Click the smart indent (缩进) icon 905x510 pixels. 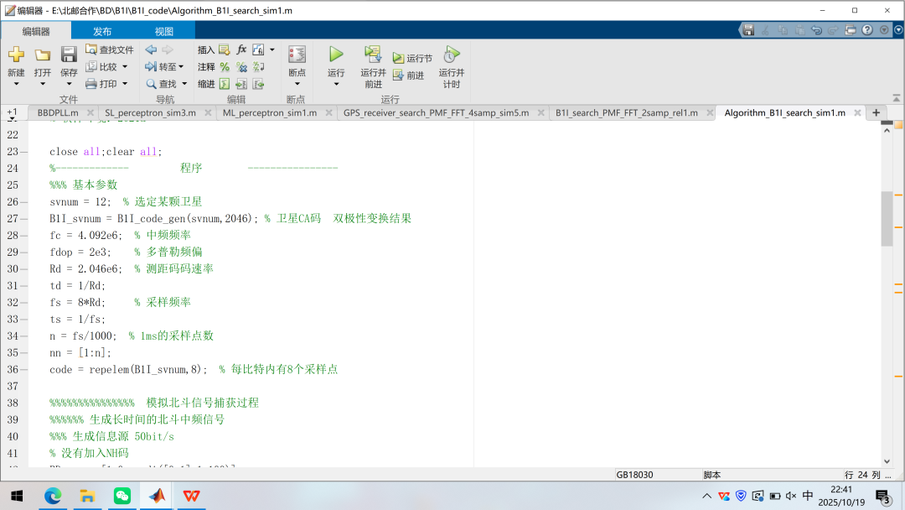coord(225,84)
